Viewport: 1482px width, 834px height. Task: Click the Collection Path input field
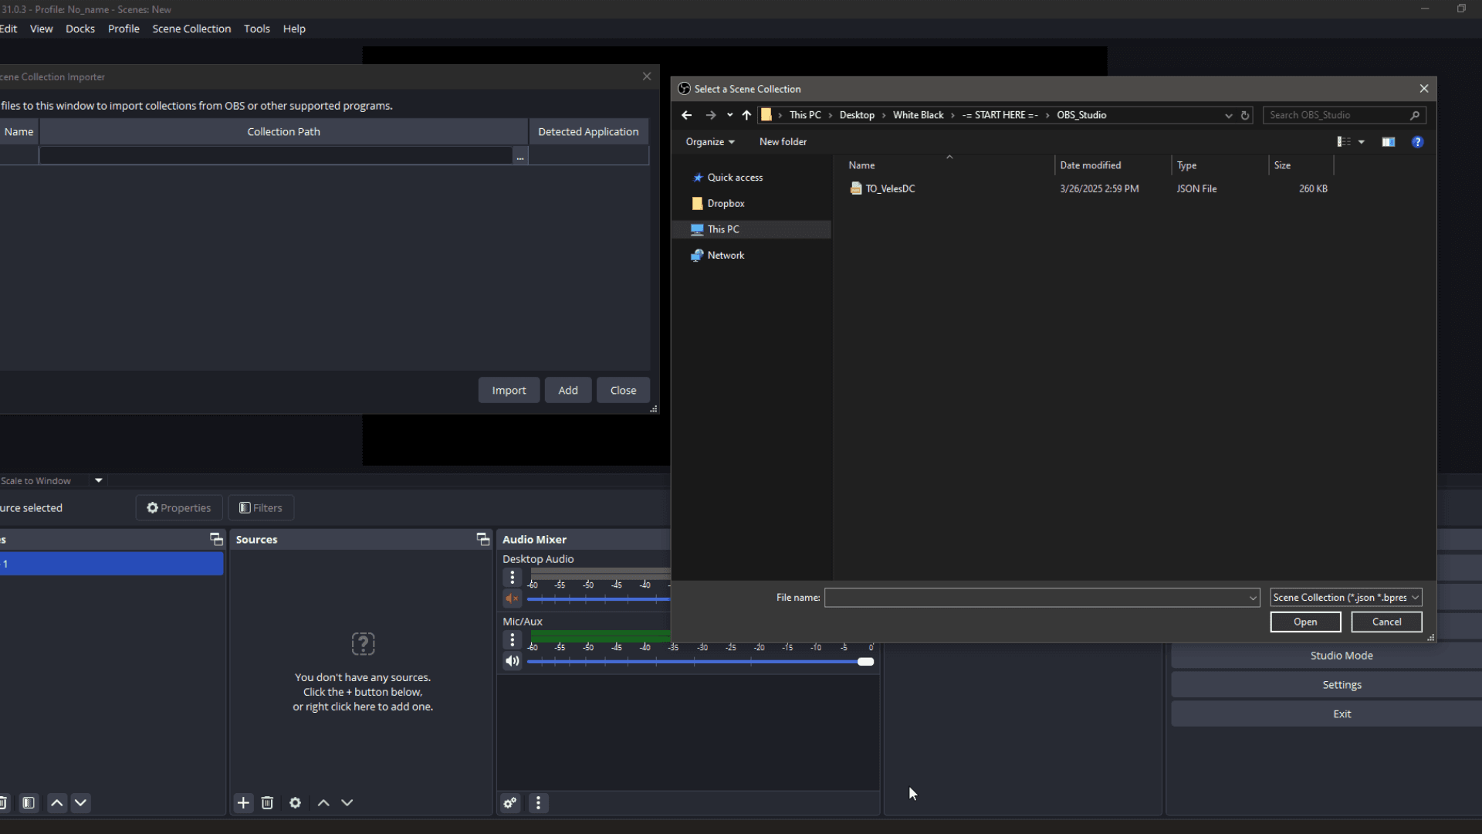click(276, 156)
